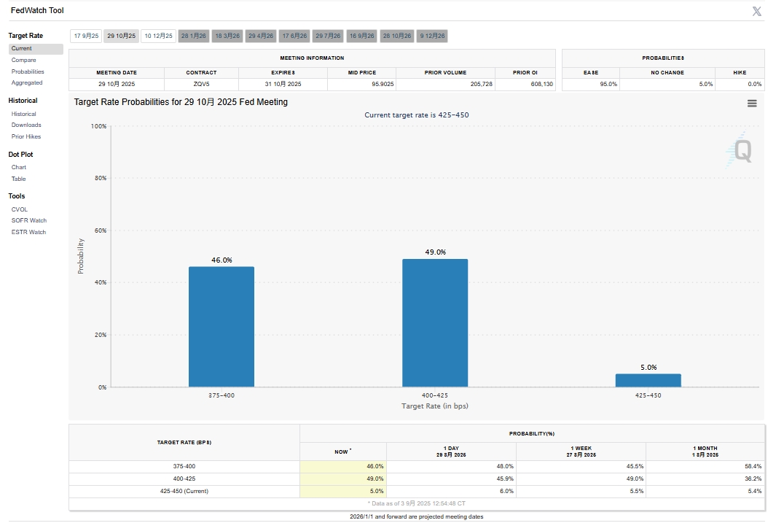Click the 400-425 probability bar

435,323
